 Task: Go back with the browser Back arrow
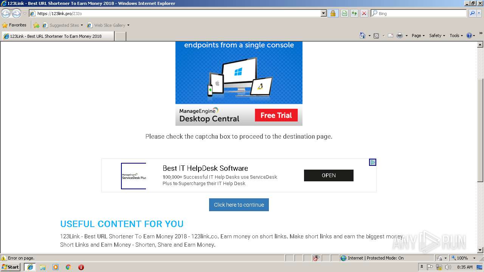[x=6, y=14]
